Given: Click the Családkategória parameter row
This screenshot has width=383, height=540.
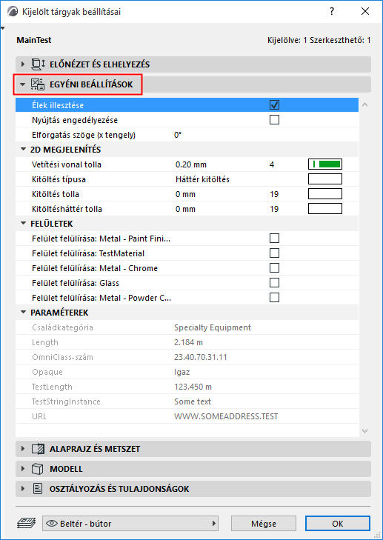Looking at the screenshot, I should click(187, 327).
